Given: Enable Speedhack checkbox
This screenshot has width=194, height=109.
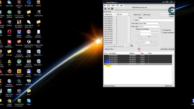Looking at the screenshot, I should pos(162,32).
